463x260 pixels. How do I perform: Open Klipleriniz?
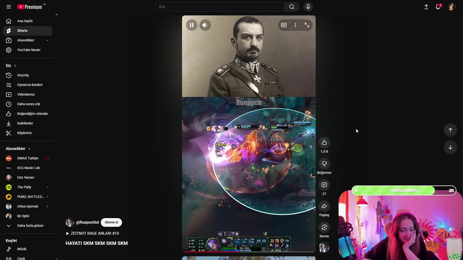tap(27, 133)
